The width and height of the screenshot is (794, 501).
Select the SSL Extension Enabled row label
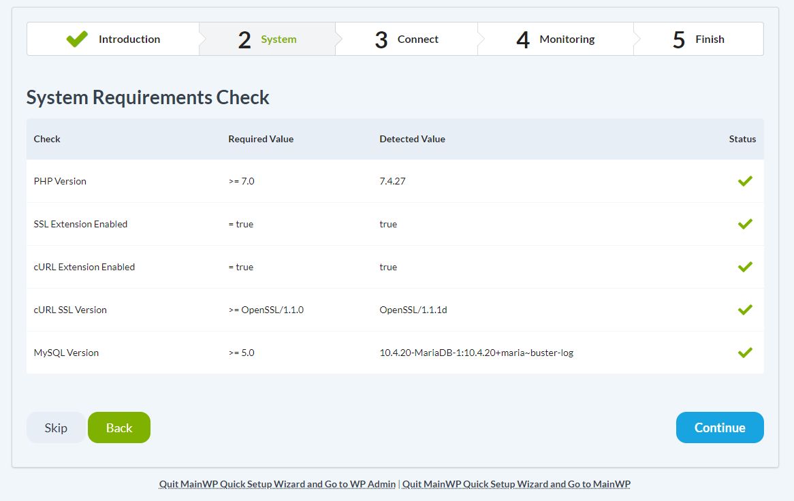80,224
